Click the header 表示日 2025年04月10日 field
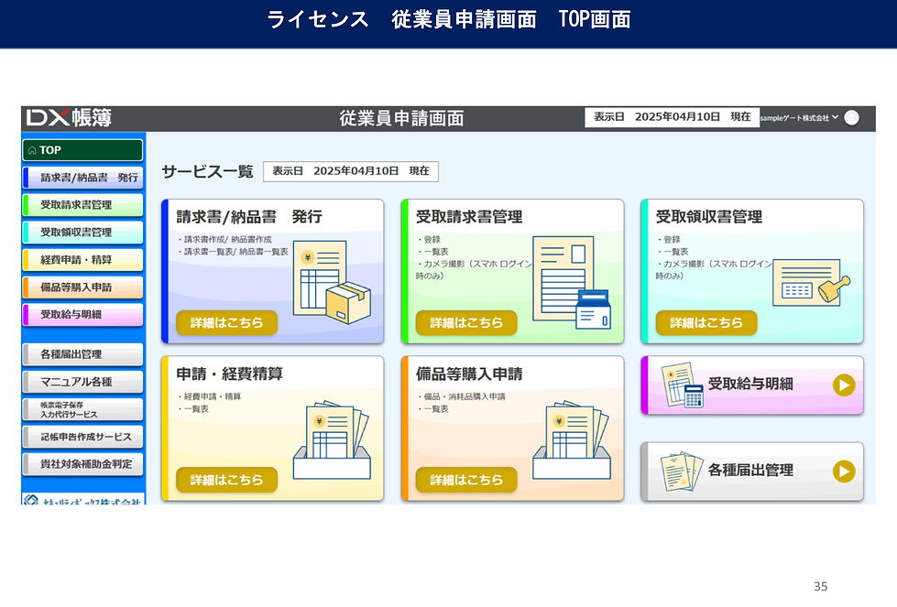Viewport: 897px width, 607px height. click(672, 117)
